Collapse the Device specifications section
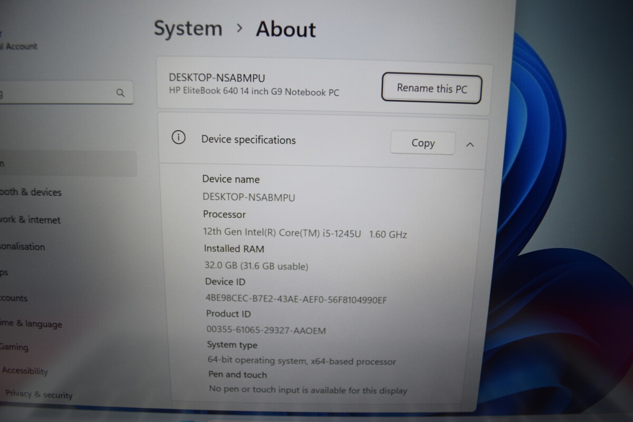 pyautogui.click(x=470, y=144)
